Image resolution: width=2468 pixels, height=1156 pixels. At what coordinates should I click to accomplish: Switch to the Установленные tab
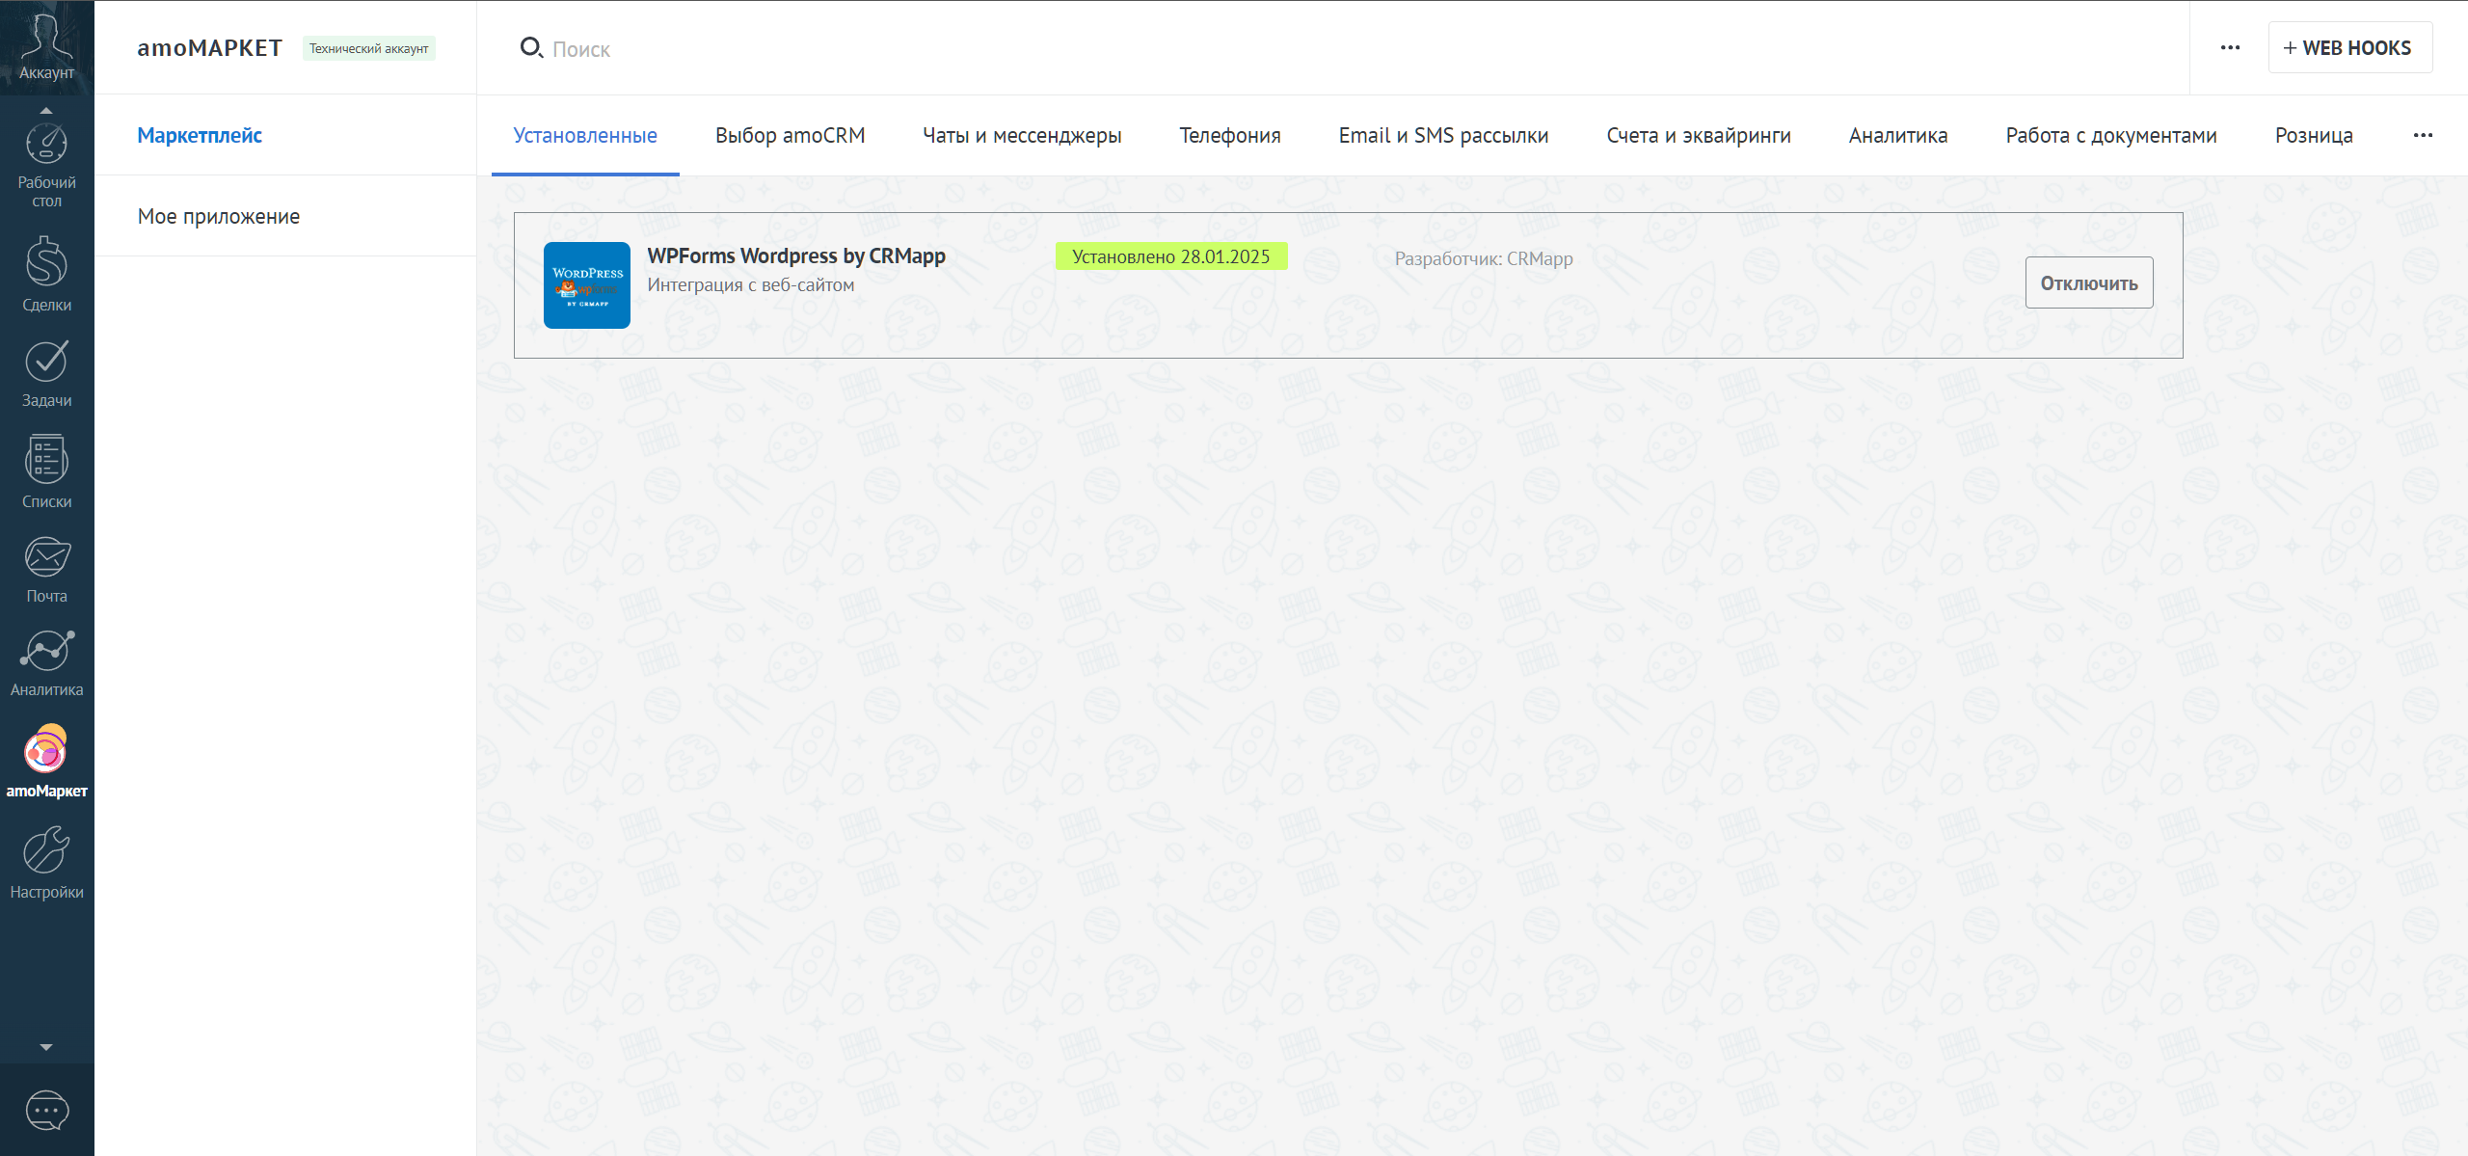coord(585,135)
